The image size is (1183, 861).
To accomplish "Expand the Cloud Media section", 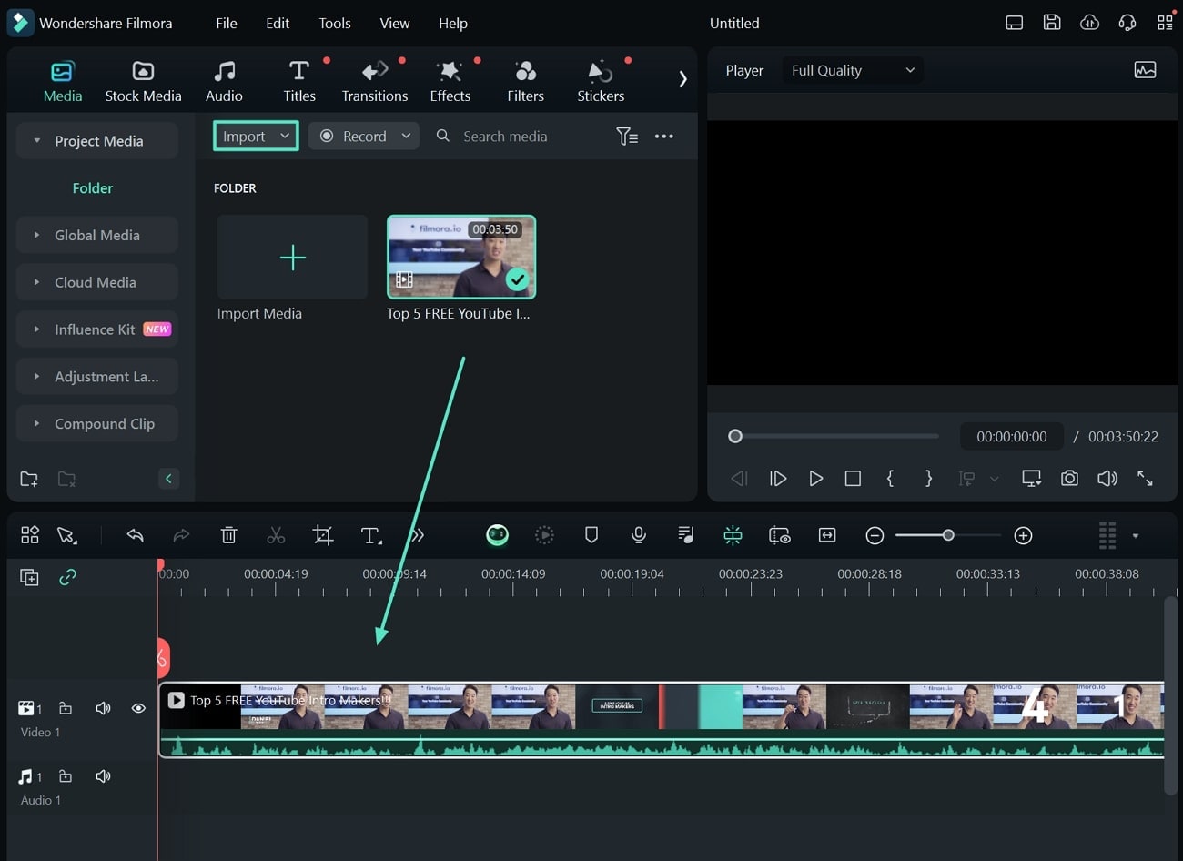I will (x=37, y=282).
